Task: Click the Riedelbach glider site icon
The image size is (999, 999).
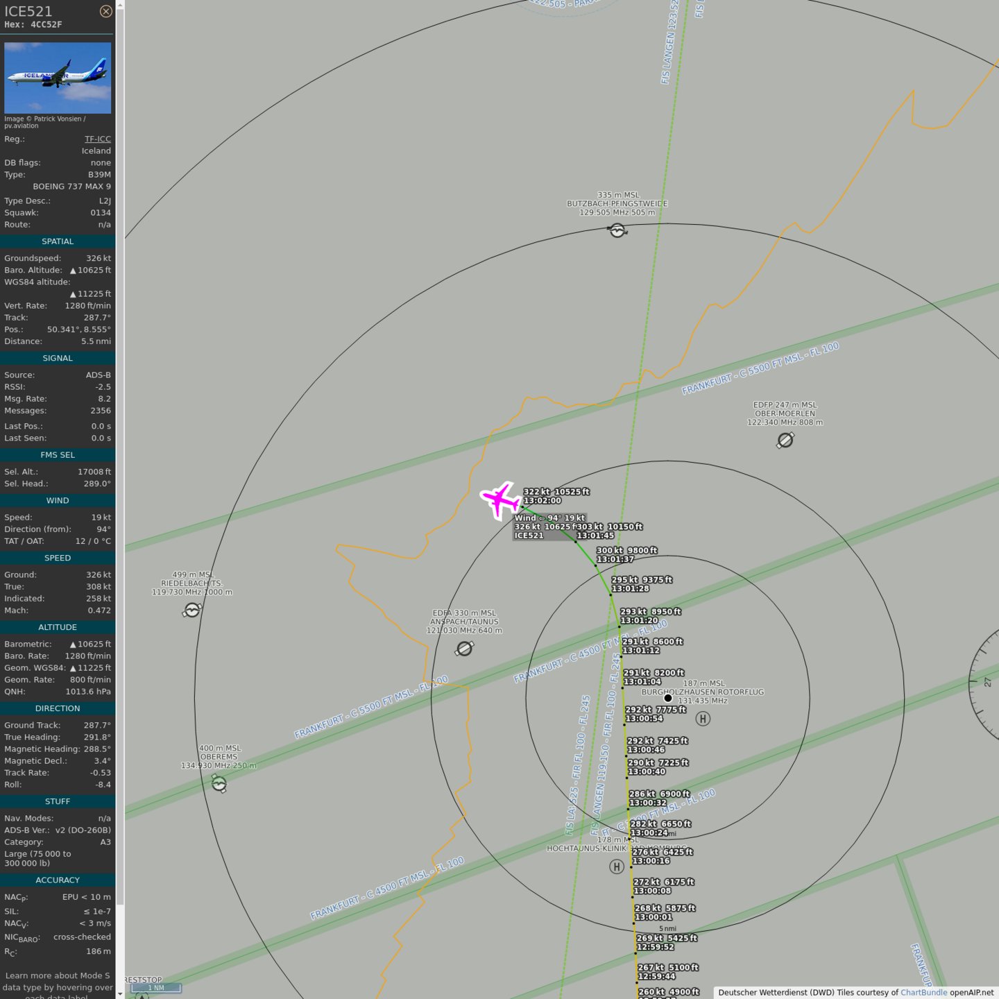Action: point(192,610)
